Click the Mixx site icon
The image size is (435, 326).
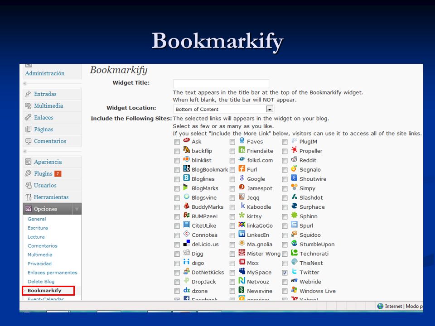[x=242, y=263]
